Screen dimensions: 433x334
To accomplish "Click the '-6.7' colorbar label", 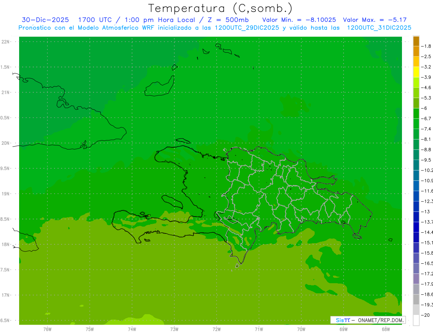I will pos(427,119).
